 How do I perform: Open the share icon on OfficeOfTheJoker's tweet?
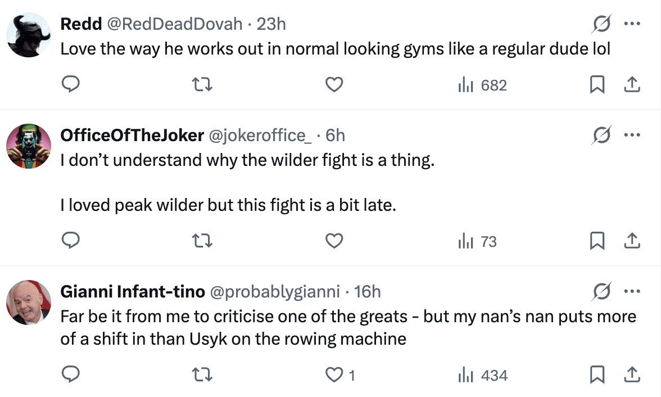pyautogui.click(x=632, y=241)
